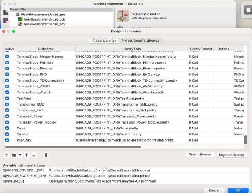252x193 pixels.
Task: Select the TerminalBlock_Wuerth nickname cell
Action: (46, 93)
